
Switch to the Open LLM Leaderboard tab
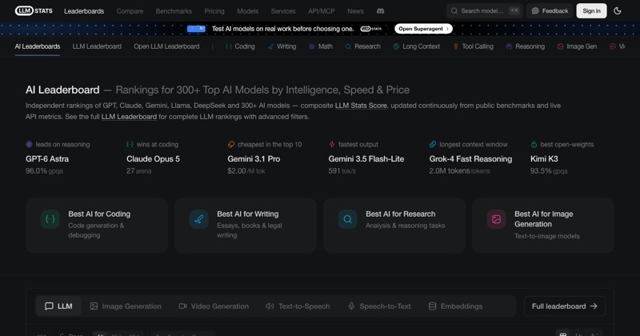tap(166, 46)
